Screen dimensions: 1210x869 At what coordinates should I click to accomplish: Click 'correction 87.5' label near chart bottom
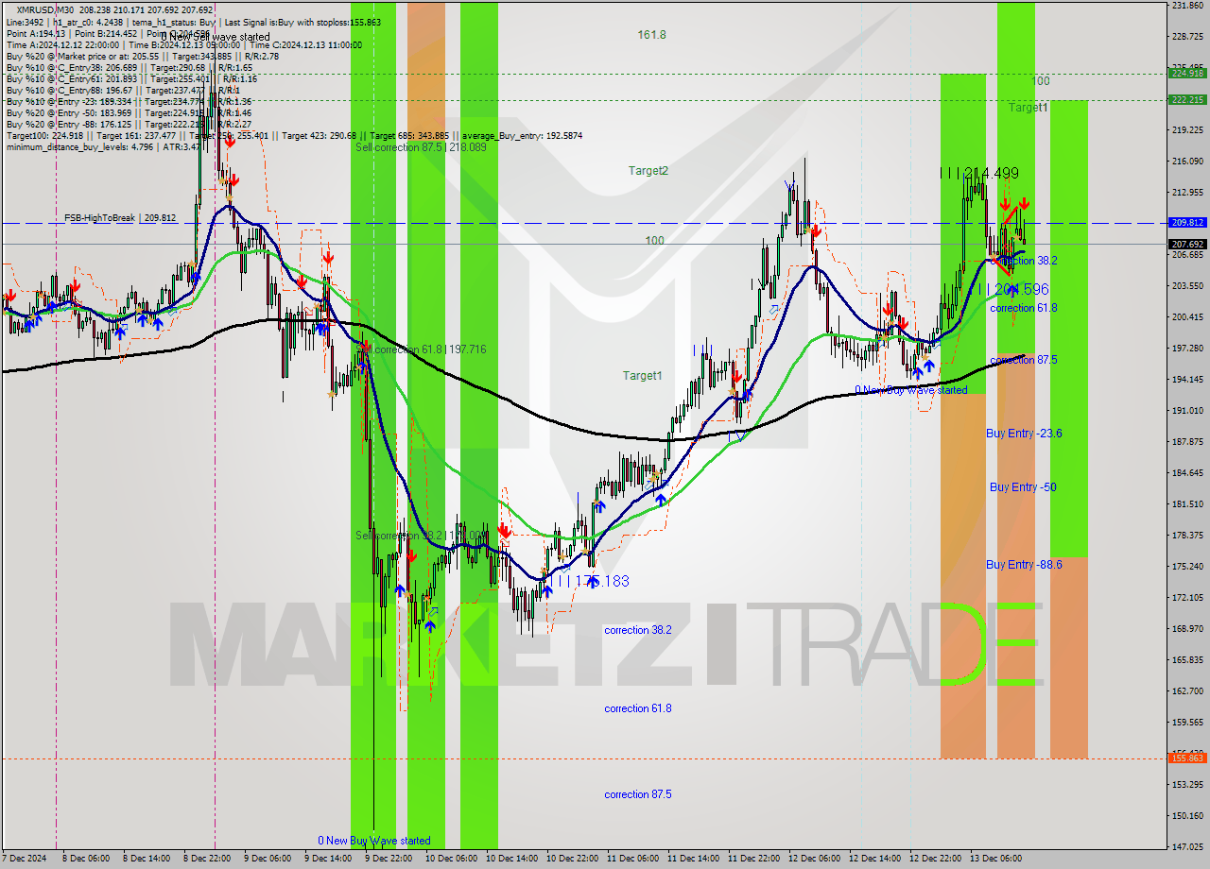(638, 794)
